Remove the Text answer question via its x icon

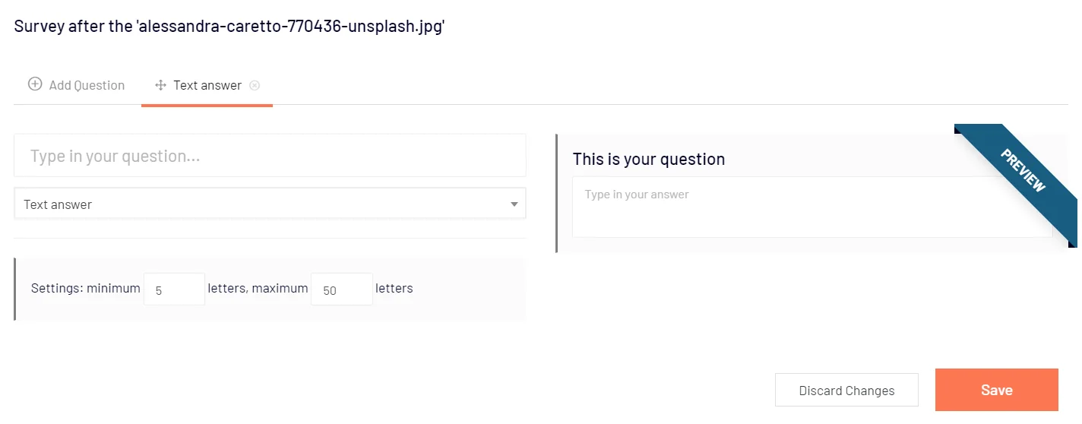click(255, 85)
